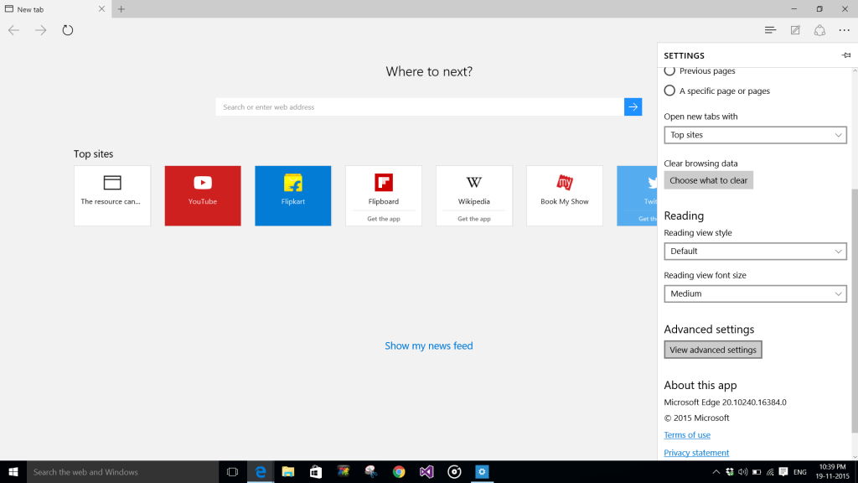Viewport: 858px width, 483px height.
Task: Open a new tab with plus button
Action: tap(121, 8)
